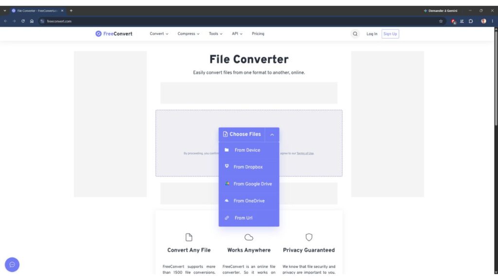Open the search magnifier icon
Image resolution: width=498 pixels, height=280 pixels.
(355, 34)
